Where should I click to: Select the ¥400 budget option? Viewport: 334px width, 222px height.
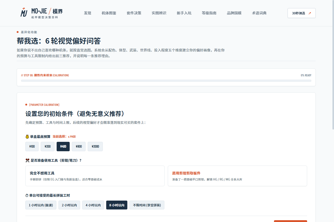pyautogui.click(x=63, y=147)
